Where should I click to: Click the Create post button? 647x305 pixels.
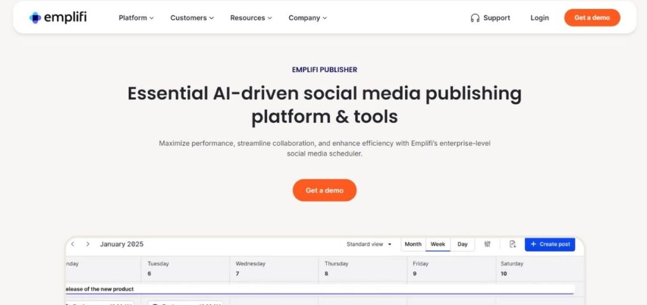pos(550,244)
